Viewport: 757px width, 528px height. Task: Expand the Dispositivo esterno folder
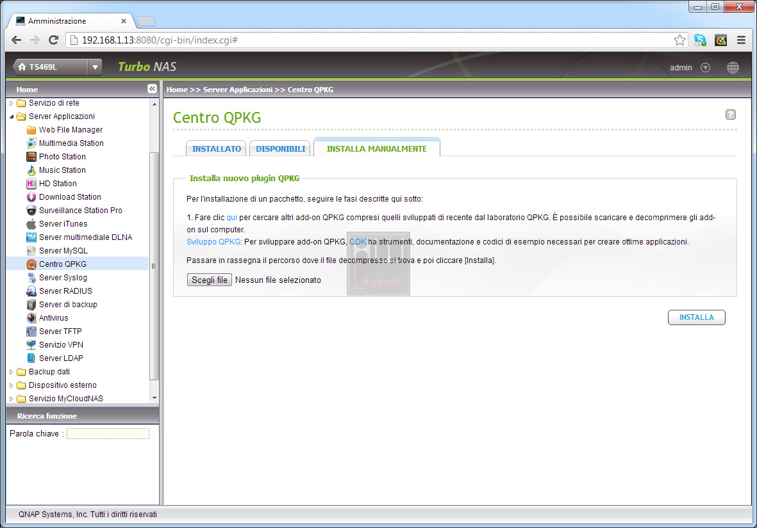[x=12, y=386]
